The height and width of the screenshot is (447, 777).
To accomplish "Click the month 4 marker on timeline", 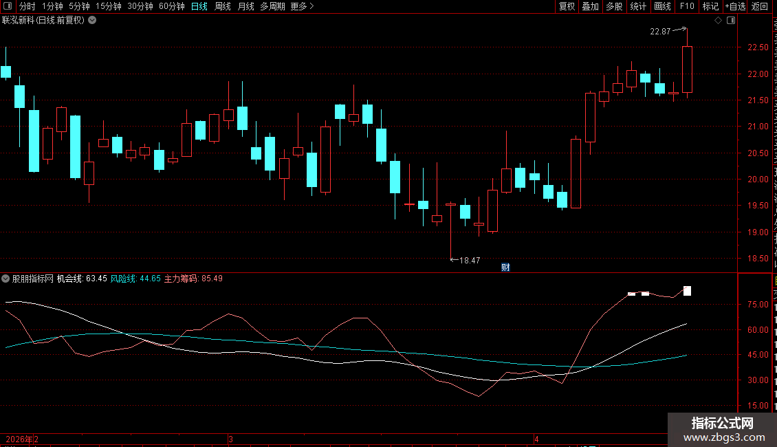I will pos(536,439).
